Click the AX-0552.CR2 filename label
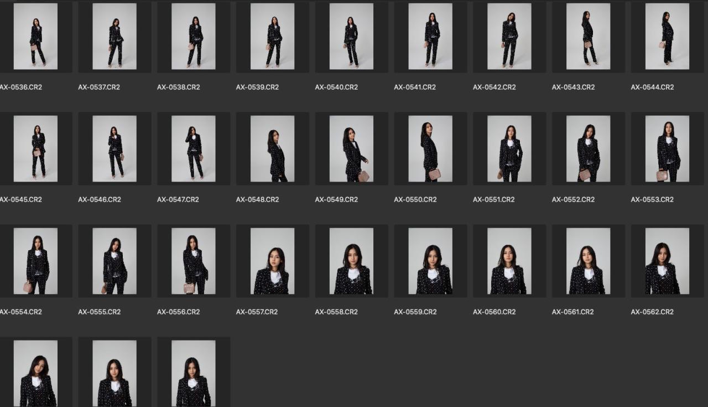The height and width of the screenshot is (407, 708). (573, 199)
